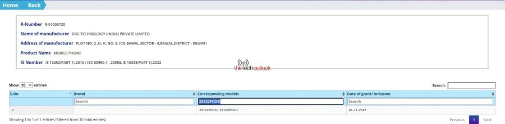Focus the main table Search box
The width and height of the screenshot is (505, 124).
pyautogui.click(x=471, y=85)
